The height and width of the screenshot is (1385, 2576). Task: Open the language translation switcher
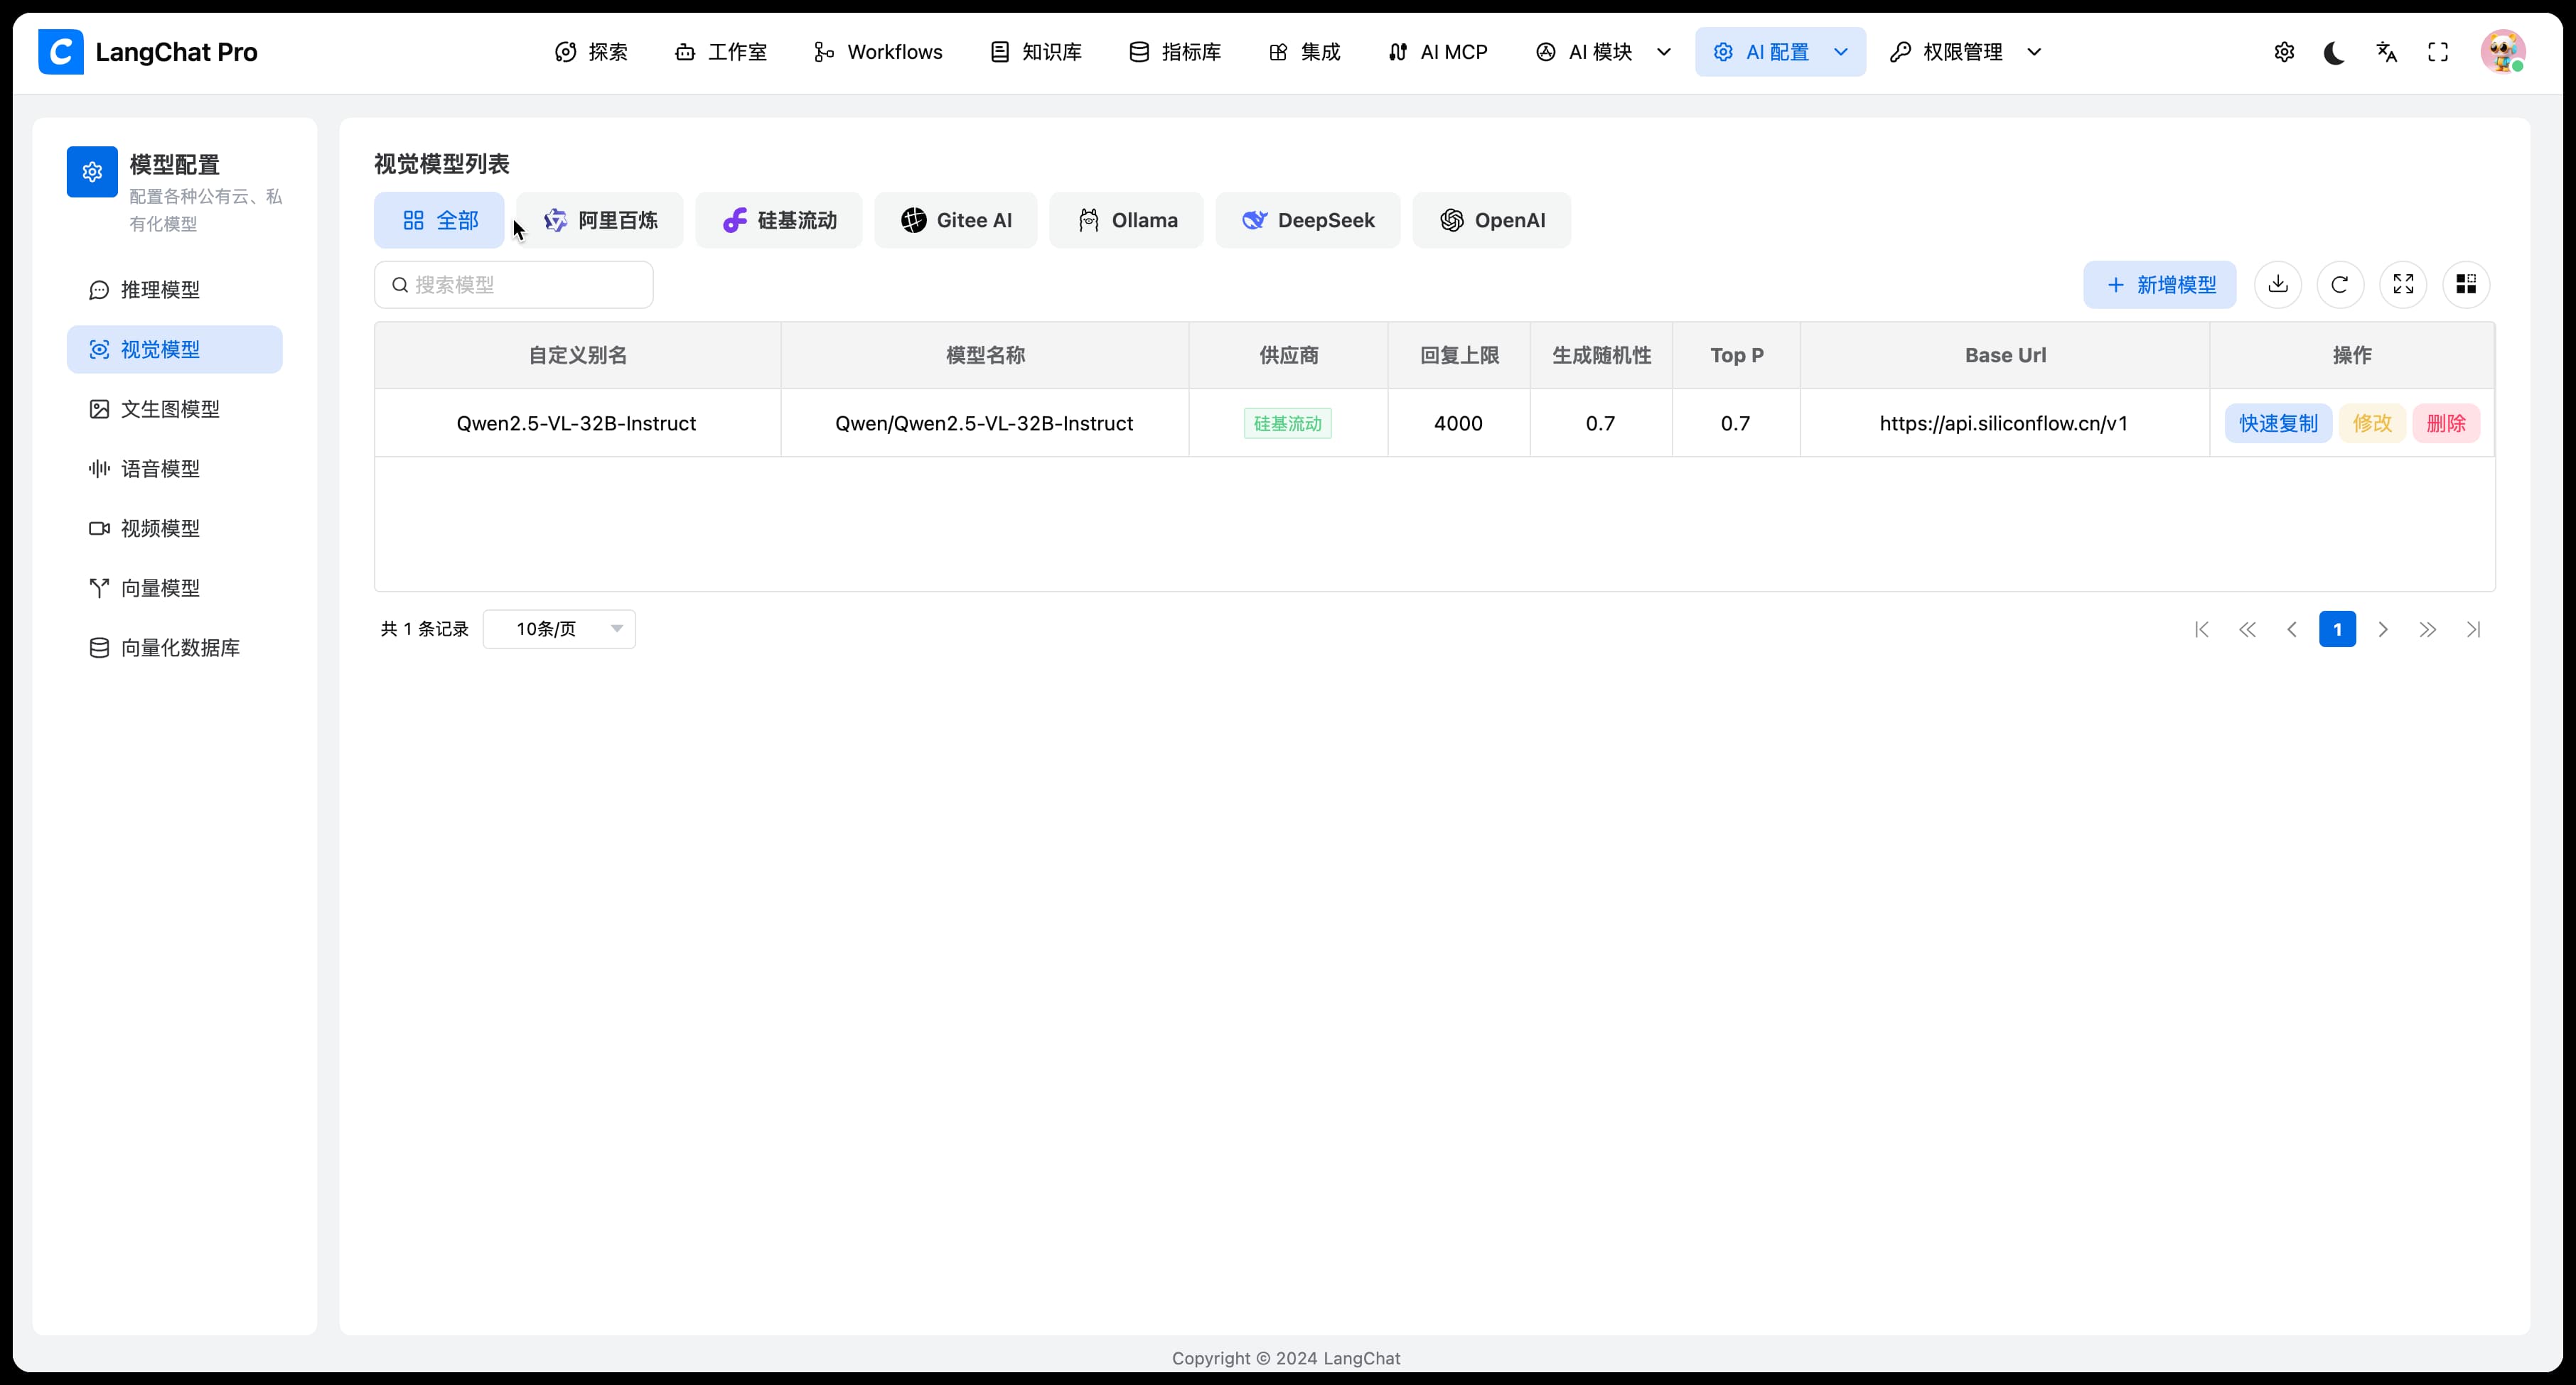tap(2387, 52)
